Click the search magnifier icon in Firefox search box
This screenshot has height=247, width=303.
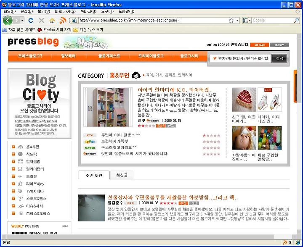[296, 20]
